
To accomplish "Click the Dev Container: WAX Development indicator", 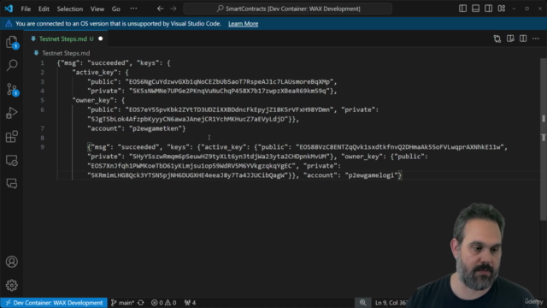I will point(54,302).
